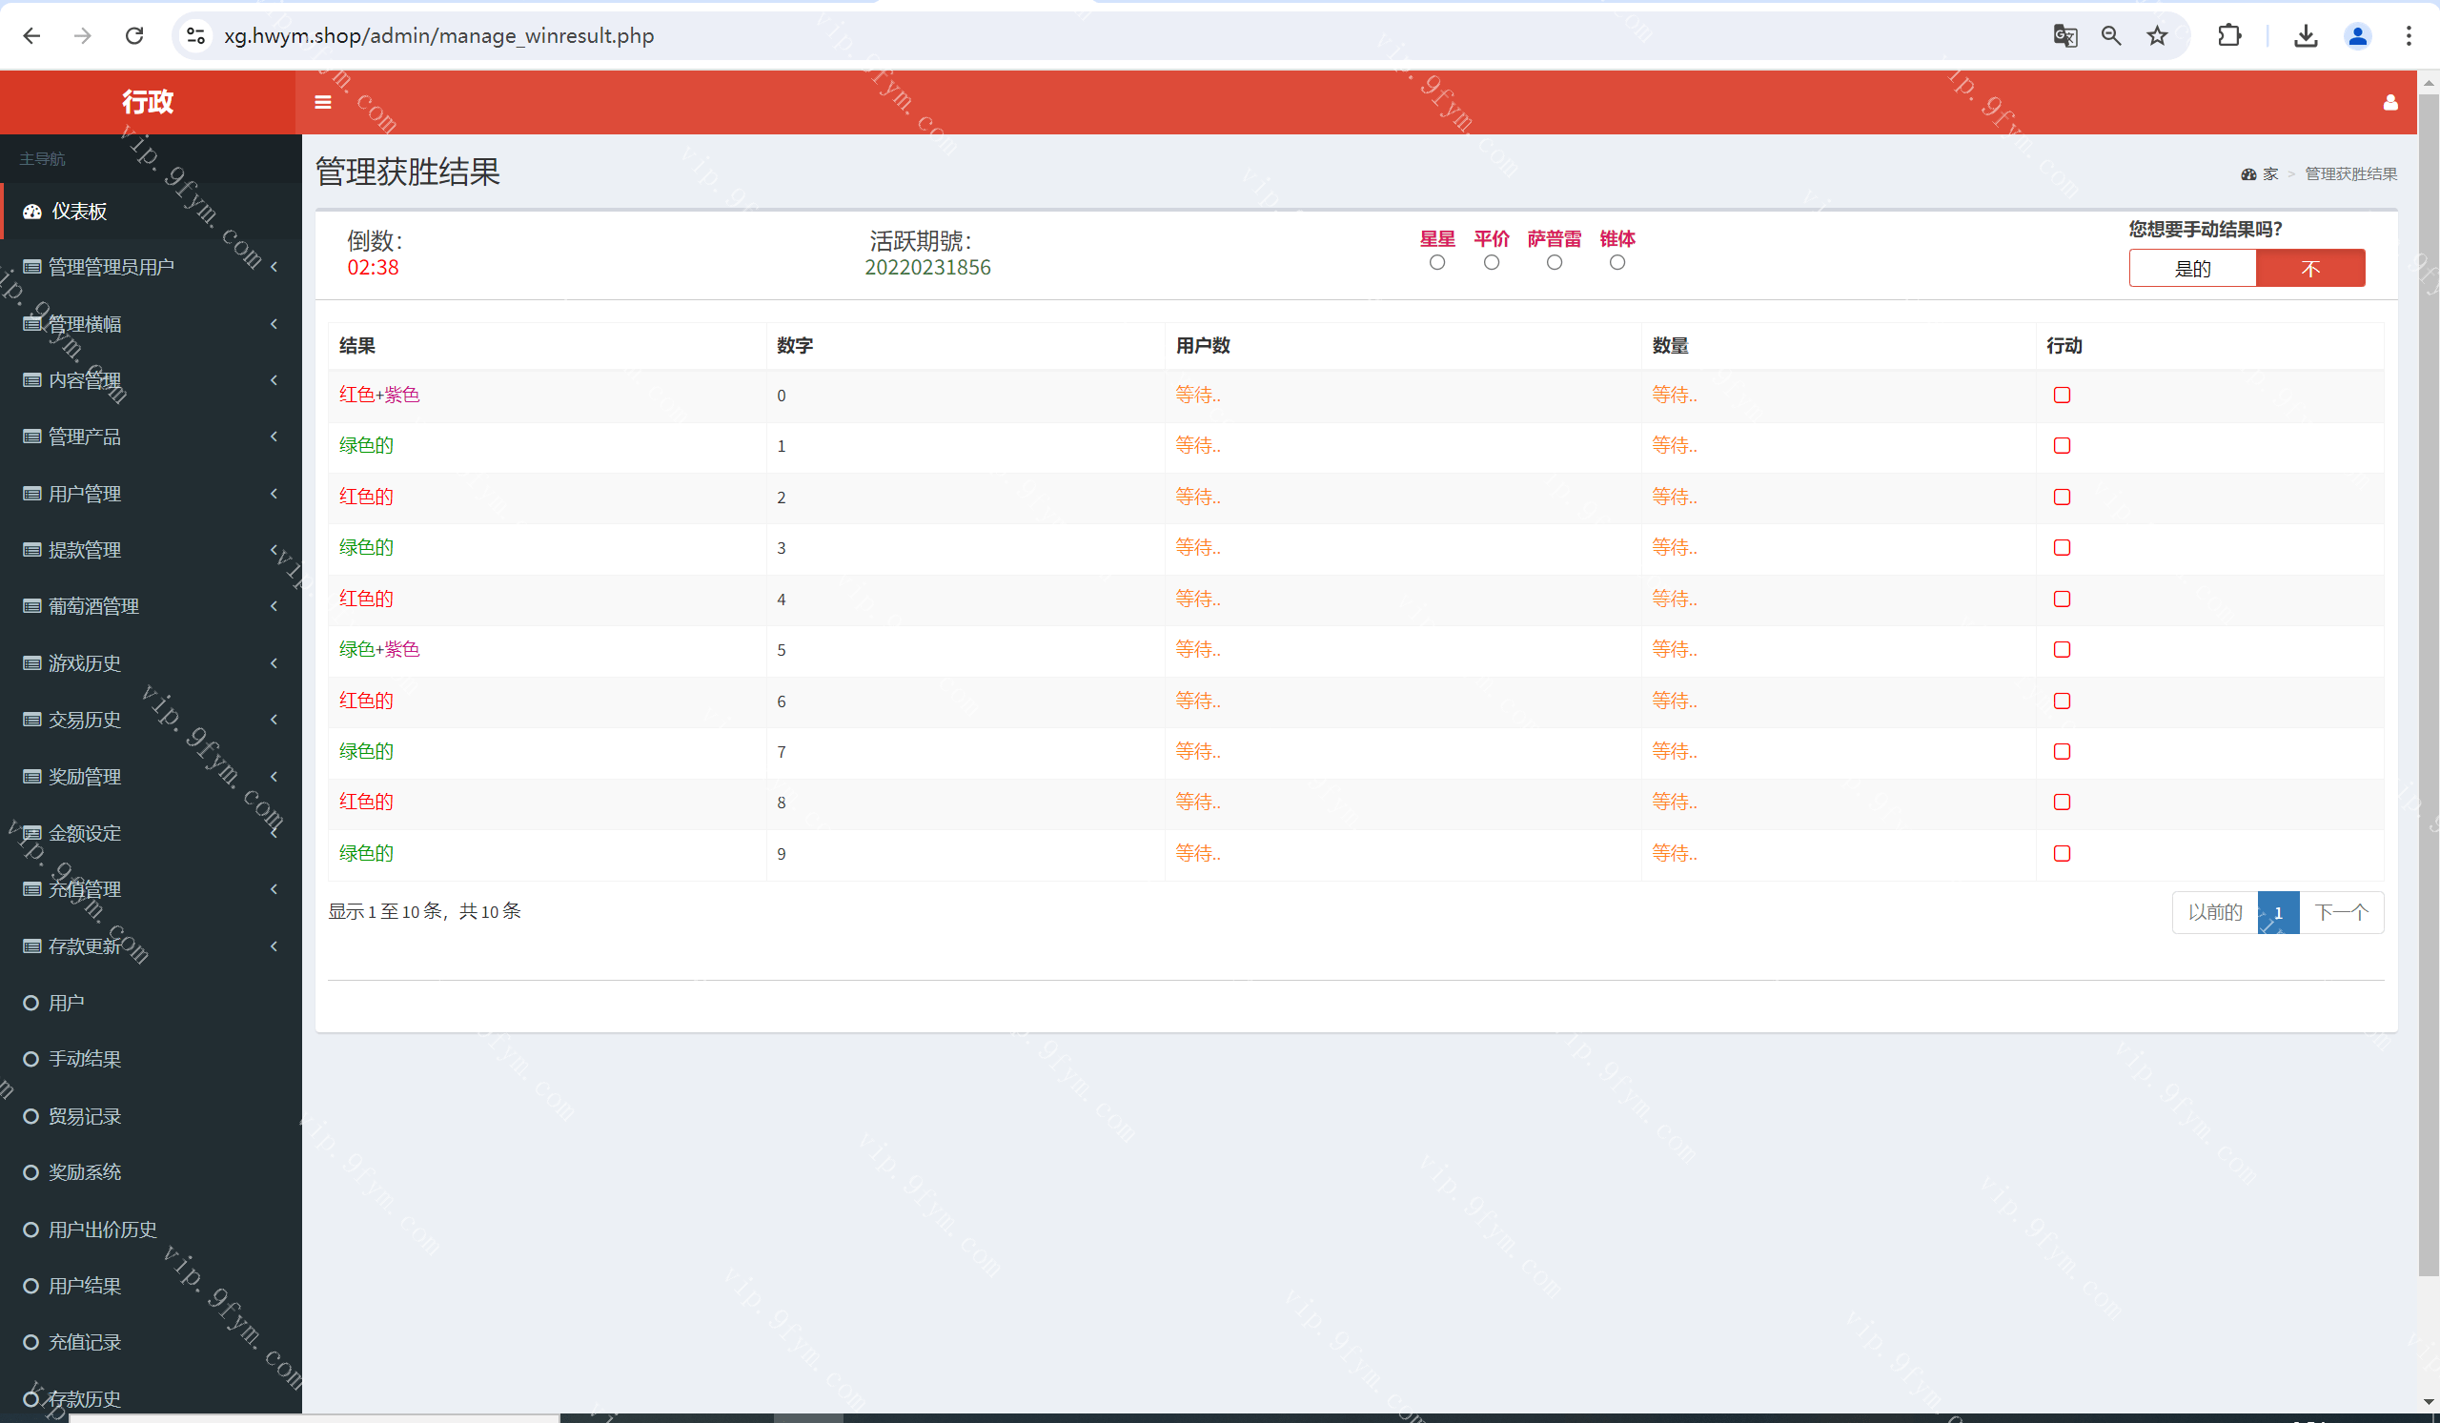Reload the page with the refresh icon
The width and height of the screenshot is (2440, 1423).
coord(134,36)
